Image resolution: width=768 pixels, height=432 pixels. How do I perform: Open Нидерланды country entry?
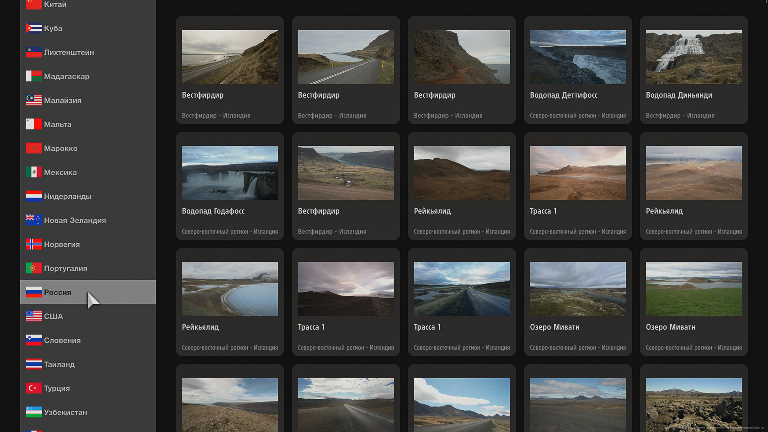point(88,196)
